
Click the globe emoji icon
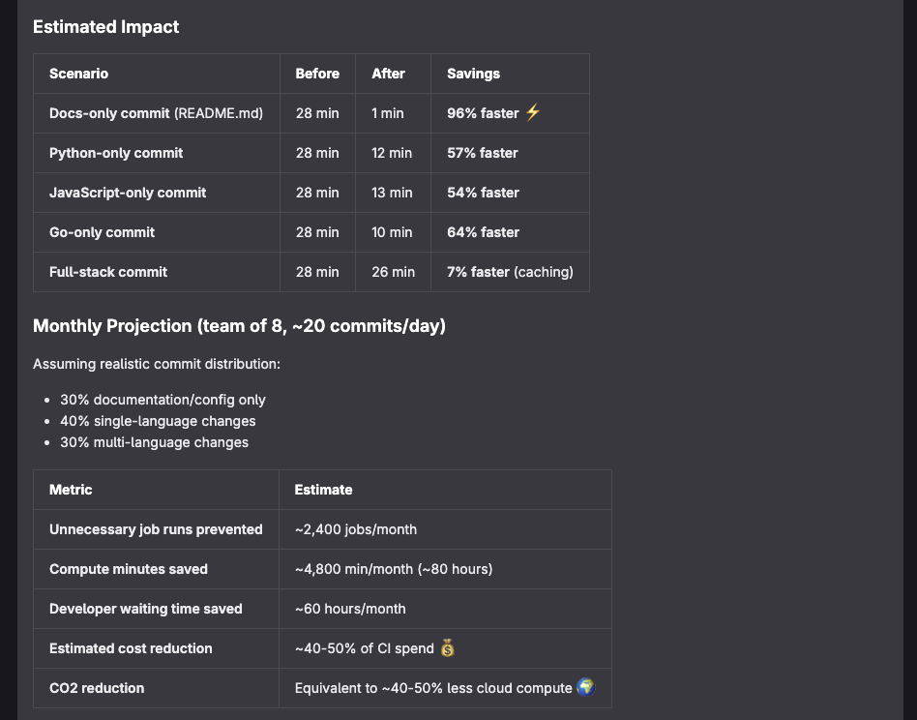click(585, 687)
